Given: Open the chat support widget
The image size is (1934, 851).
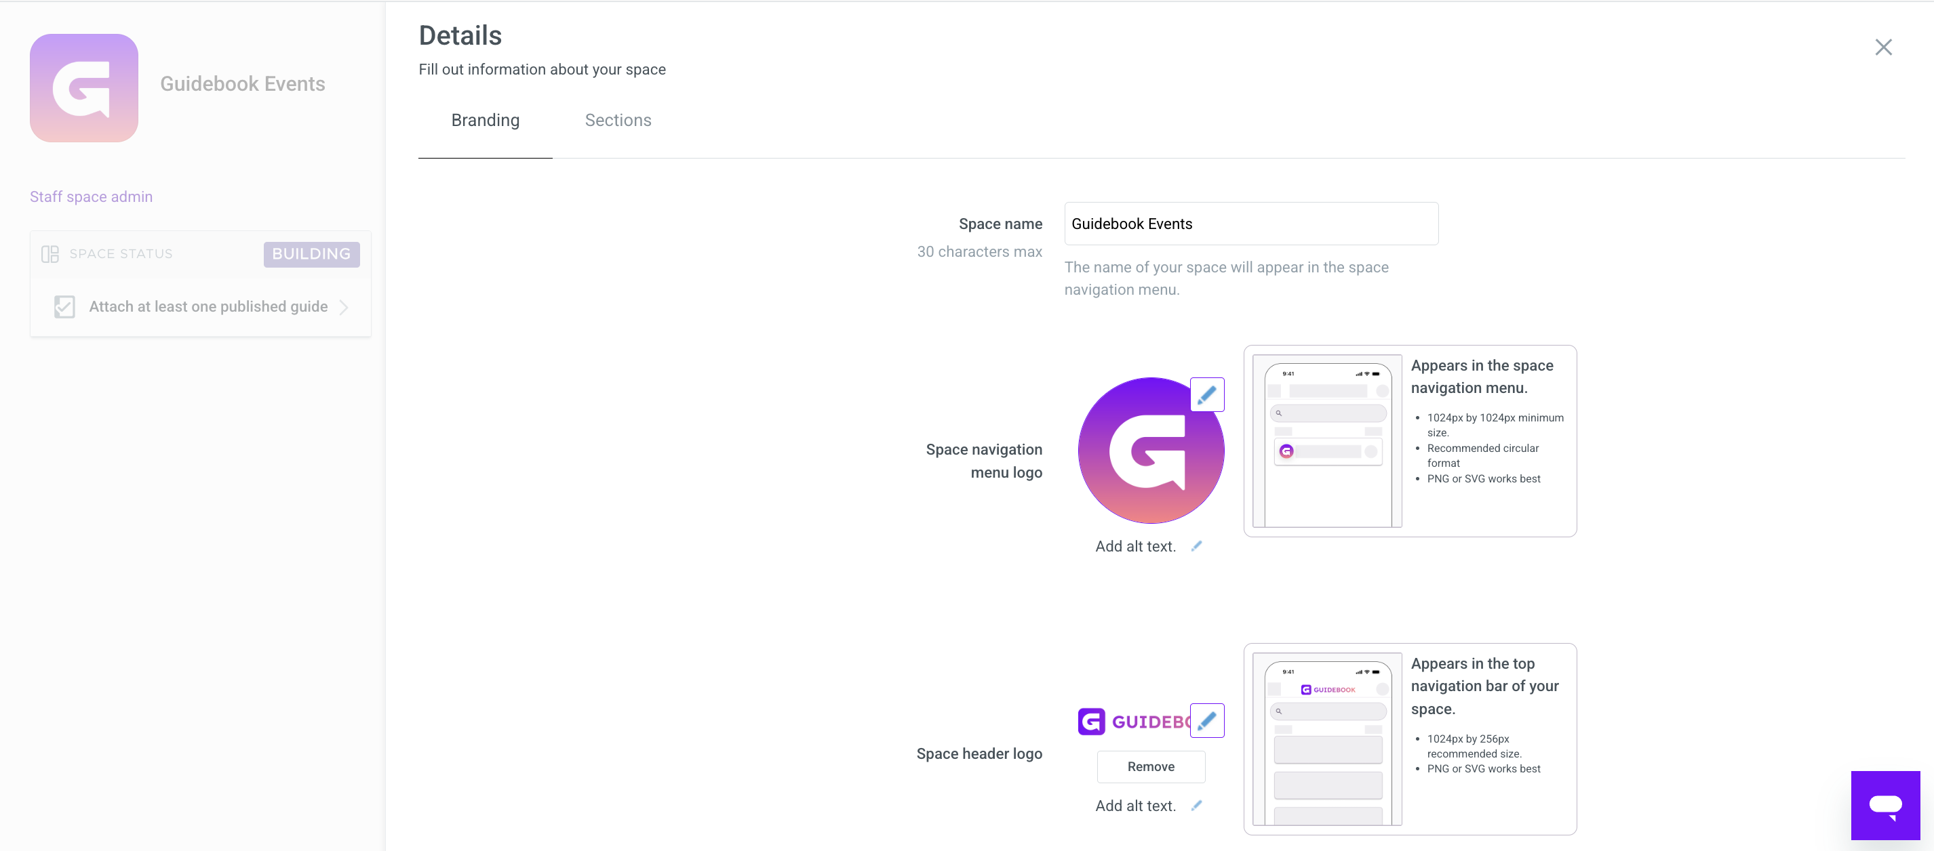Looking at the screenshot, I should click(x=1885, y=805).
